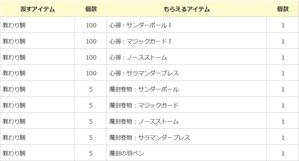Click quantity 5 in 魔封巻物：マジックガード row
The height and width of the screenshot is (161, 299).
click(91, 105)
